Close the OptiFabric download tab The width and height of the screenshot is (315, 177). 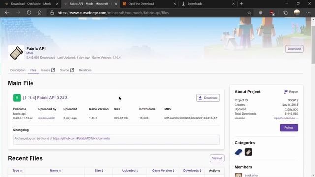(x=57, y=4)
